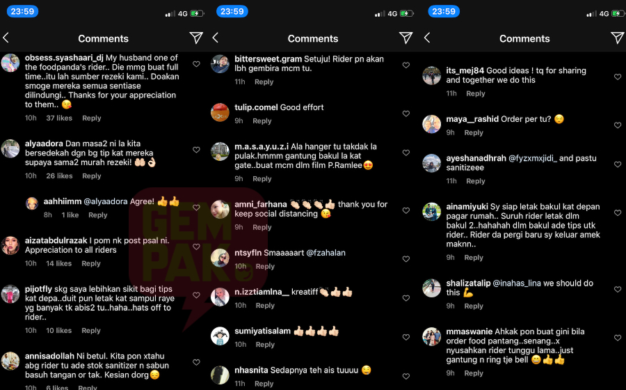The width and height of the screenshot is (626, 390).
Task: Tap the heart beside amni_farhana's comment
Action: [x=406, y=210]
